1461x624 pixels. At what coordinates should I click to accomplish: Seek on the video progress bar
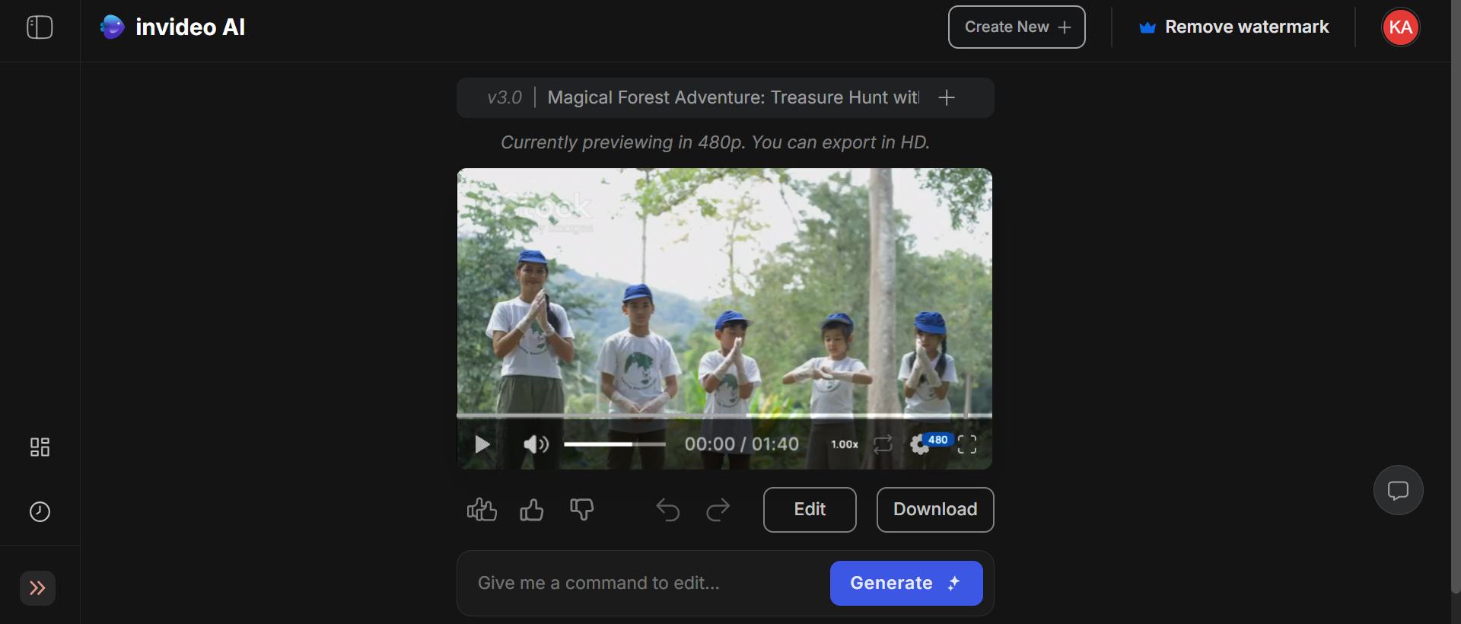coord(724,416)
